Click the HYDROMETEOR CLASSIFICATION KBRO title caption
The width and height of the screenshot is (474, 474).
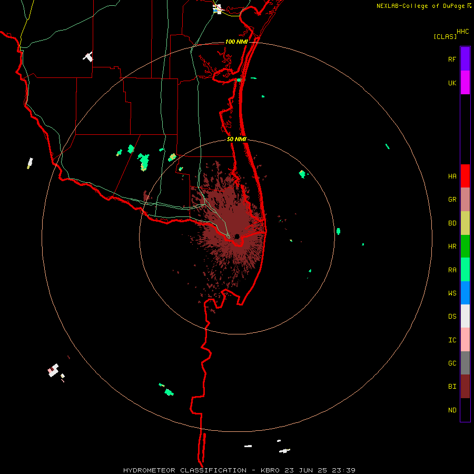(x=239, y=470)
